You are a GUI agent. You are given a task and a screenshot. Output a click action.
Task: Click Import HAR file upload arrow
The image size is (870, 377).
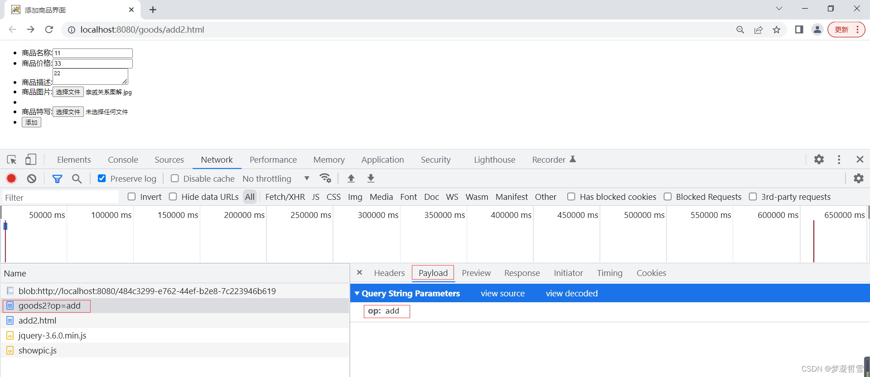tap(351, 178)
